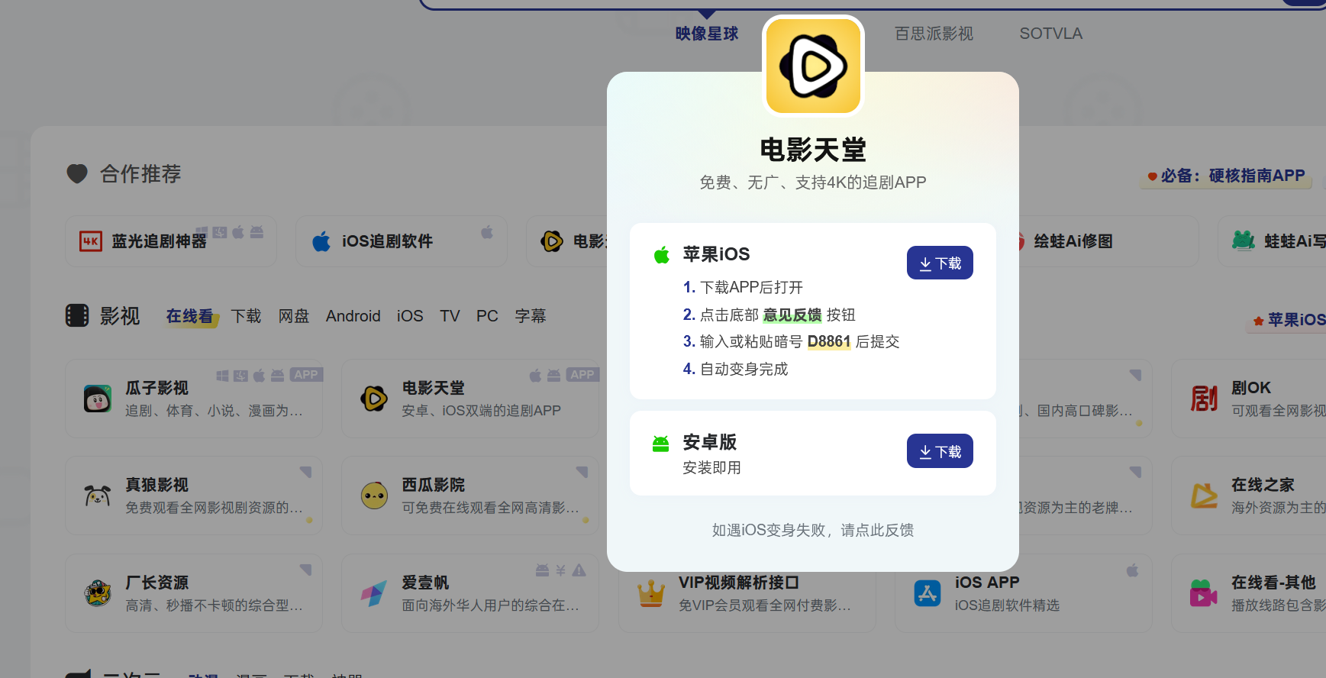1326x678 pixels.
Task: Select the iOS category tab under 影视
Action: click(410, 316)
